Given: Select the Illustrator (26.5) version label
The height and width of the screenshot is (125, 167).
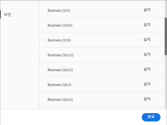Looking at the screenshot, I should tap(59, 85).
